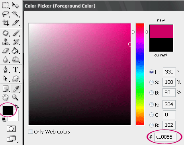Select the Blur tool
This screenshot has height=145, width=184.
coord(6,59)
